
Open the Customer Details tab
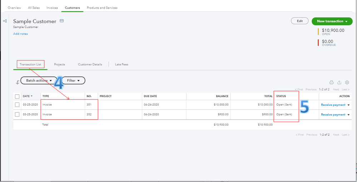(x=90, y=64)
